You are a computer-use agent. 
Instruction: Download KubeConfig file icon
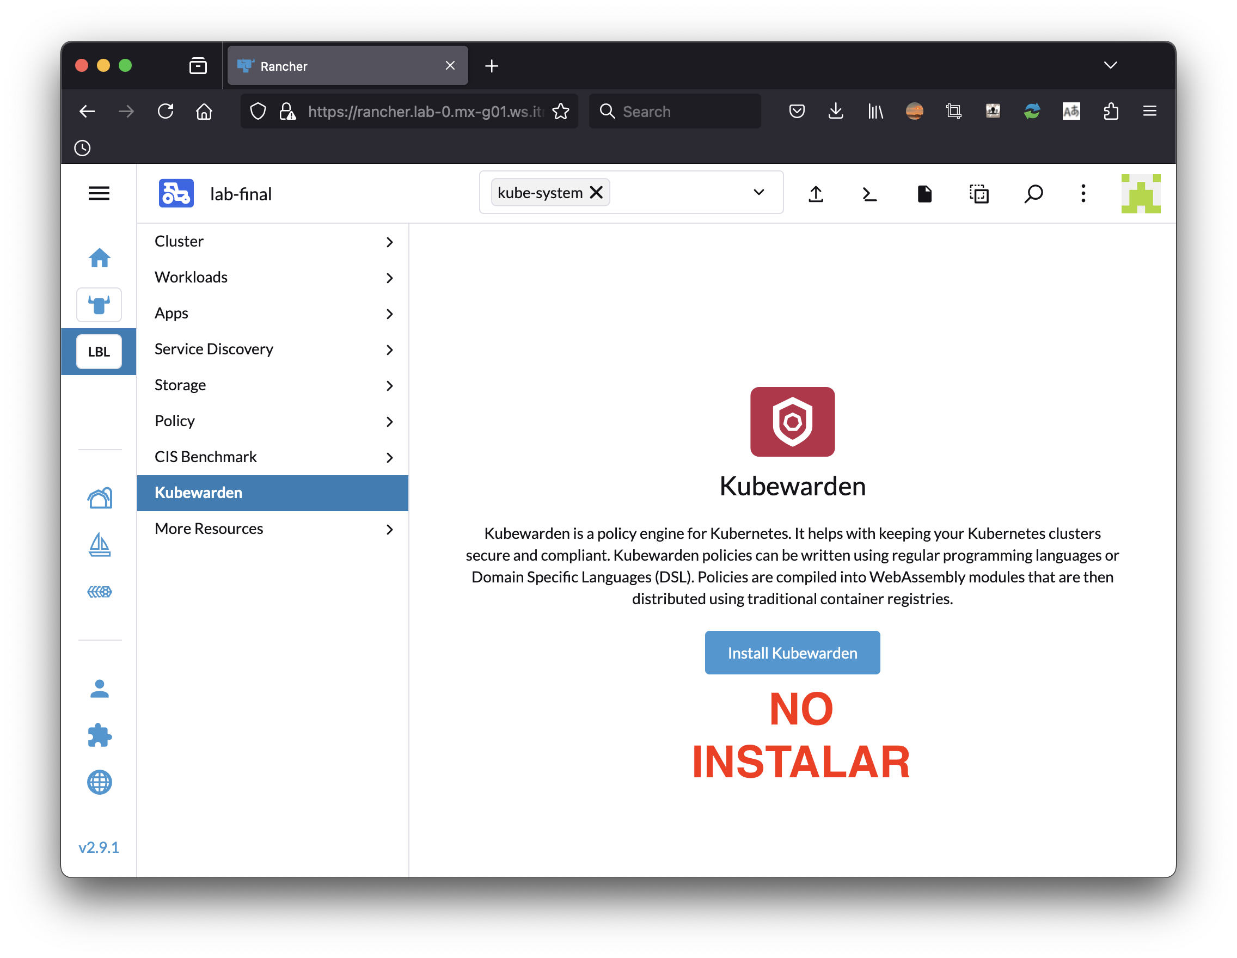pos(924,194)
